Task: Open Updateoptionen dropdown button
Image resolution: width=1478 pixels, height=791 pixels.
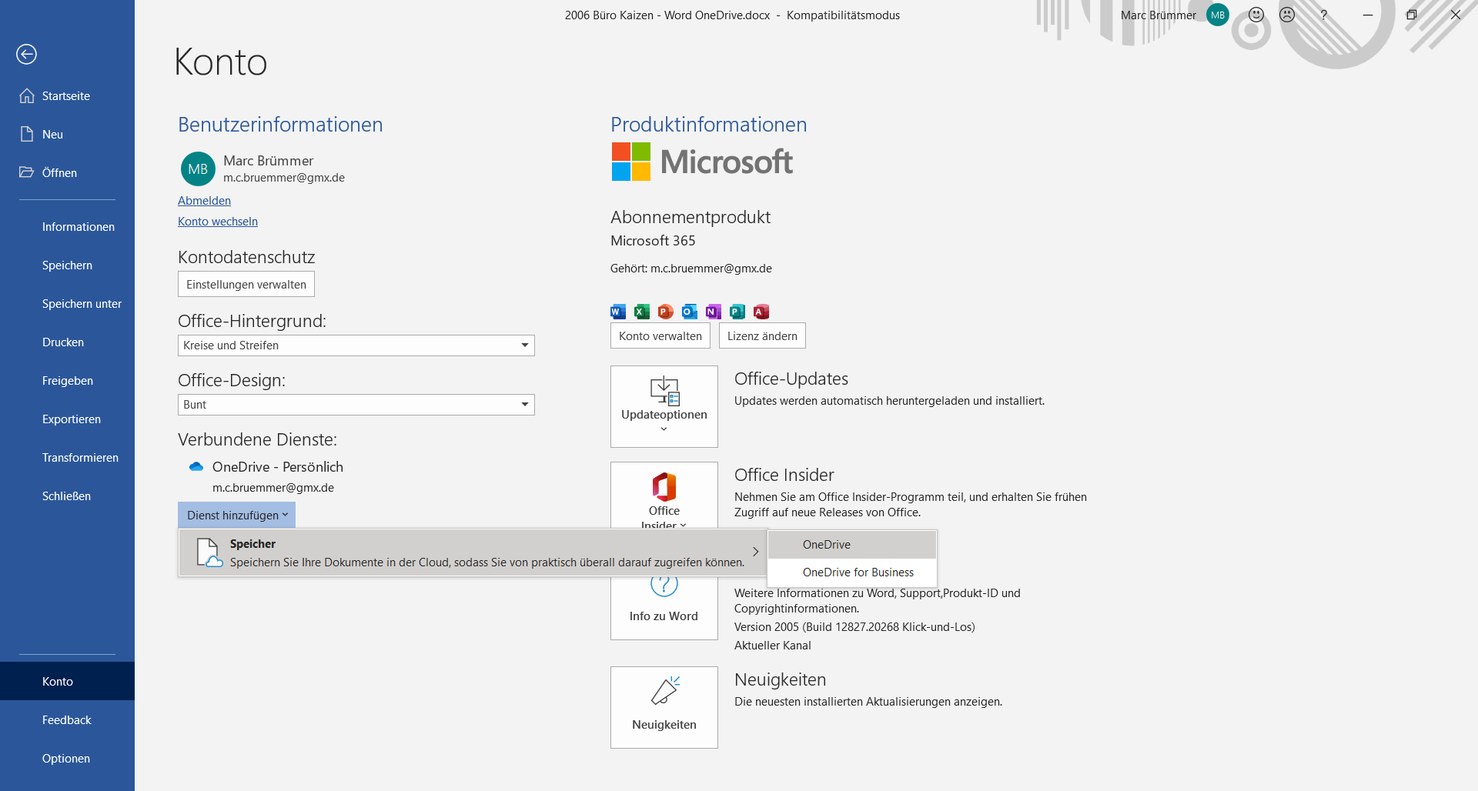Action: (664, 406)
